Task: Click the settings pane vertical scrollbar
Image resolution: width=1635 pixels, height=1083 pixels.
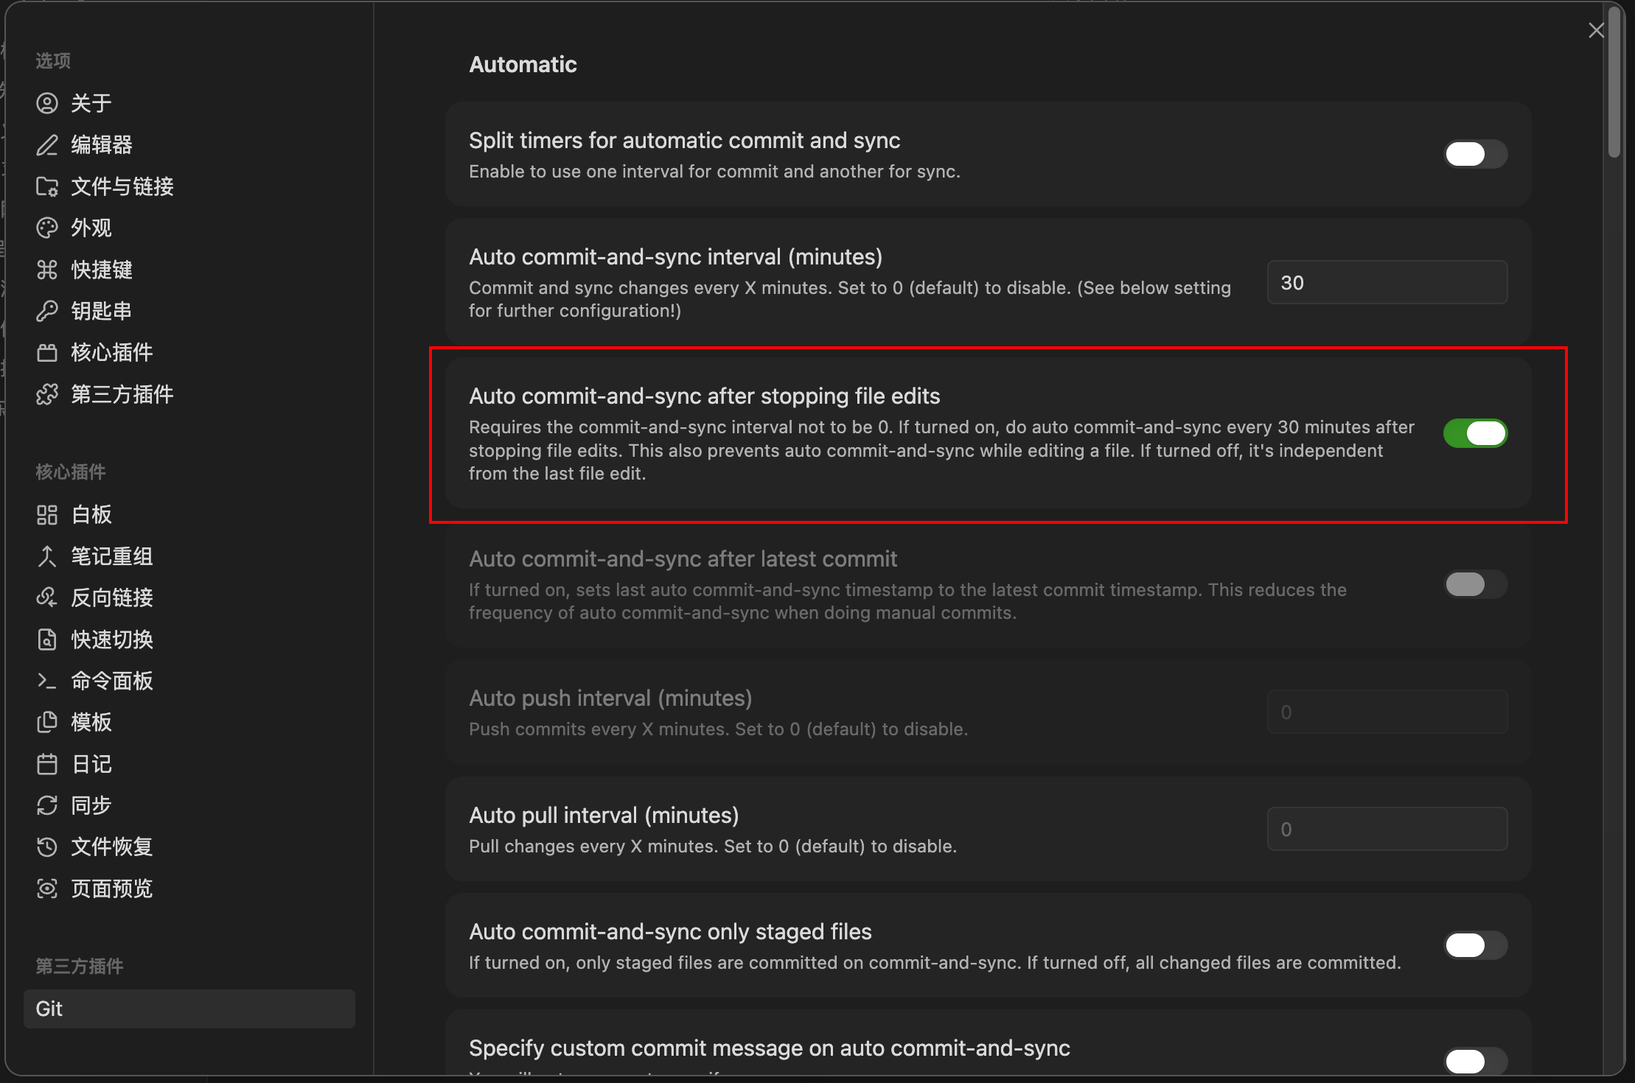Action: tap(1614, 81)
